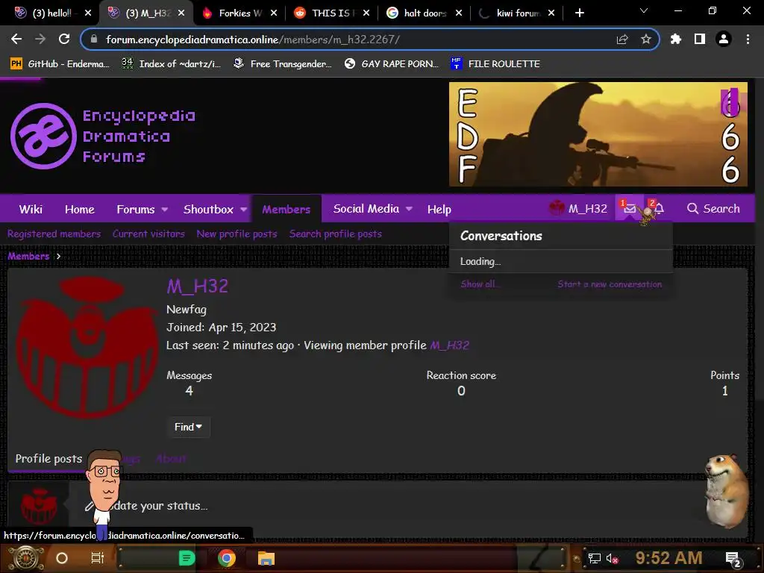Open the Wiki nav item
The height and width of the screenshot is (573, 764).
(31, 209)
